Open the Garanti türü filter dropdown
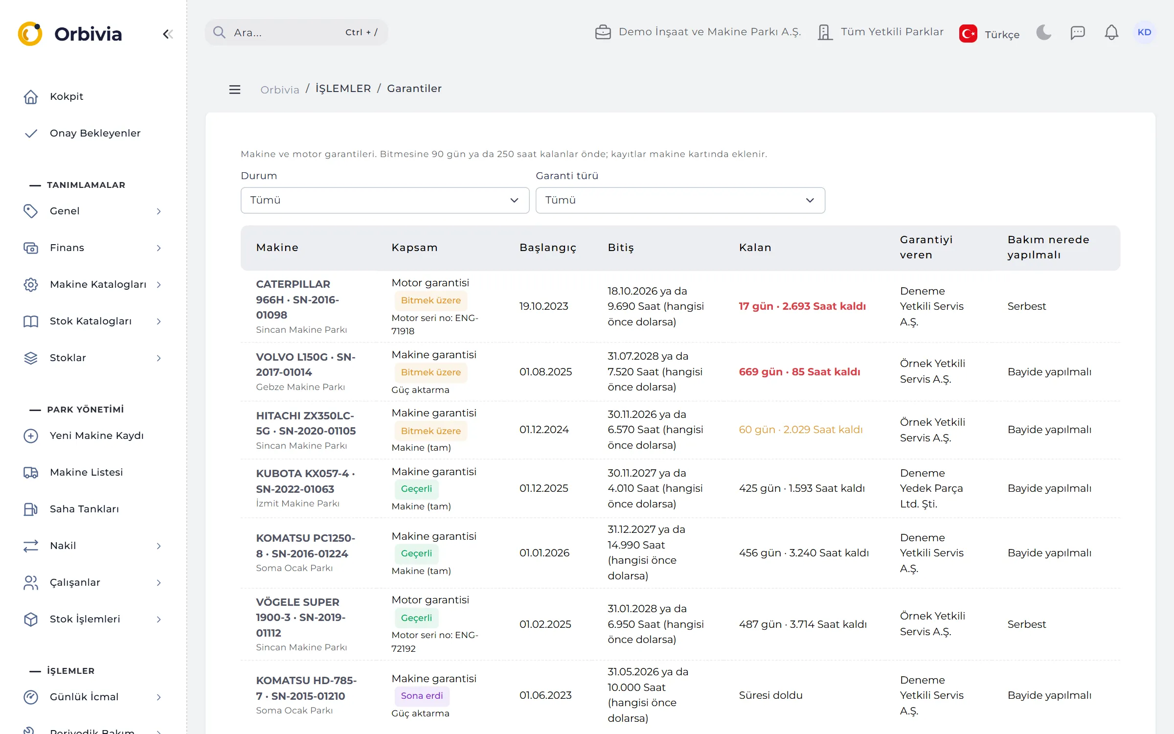Image resolution: width=1174 pixels, height=734 pixels. click(x=680, y=200)
